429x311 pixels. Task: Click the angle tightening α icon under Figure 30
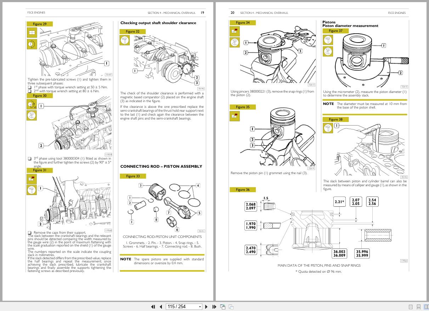pyautogui.click(x=32, y=104)
